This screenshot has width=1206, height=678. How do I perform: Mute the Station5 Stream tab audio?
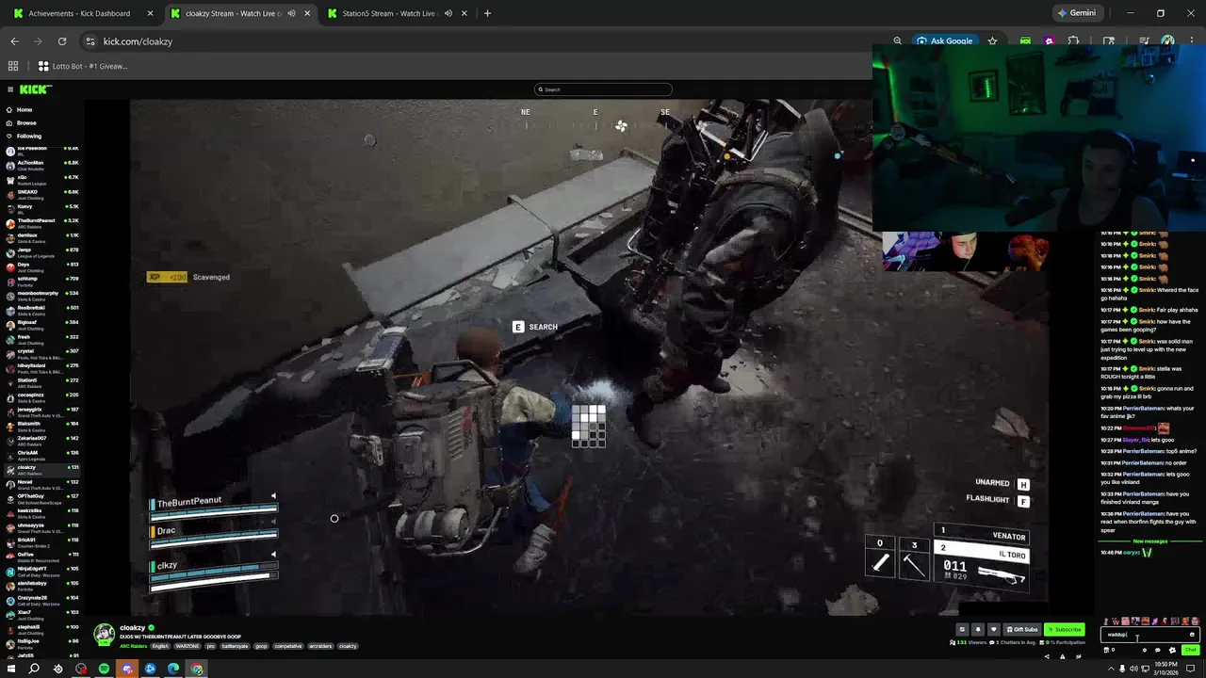point(448,13)
